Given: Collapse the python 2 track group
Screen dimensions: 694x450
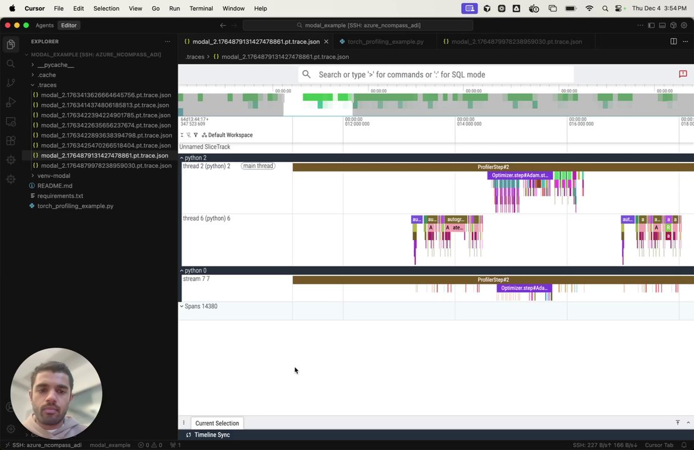Looking at the screenshot, I should [181, 157].
